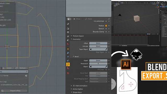167x94 pixels.
Task: Open the Tool properties tab (wrench and screwdriver)
Action: [x=68, y=24]
